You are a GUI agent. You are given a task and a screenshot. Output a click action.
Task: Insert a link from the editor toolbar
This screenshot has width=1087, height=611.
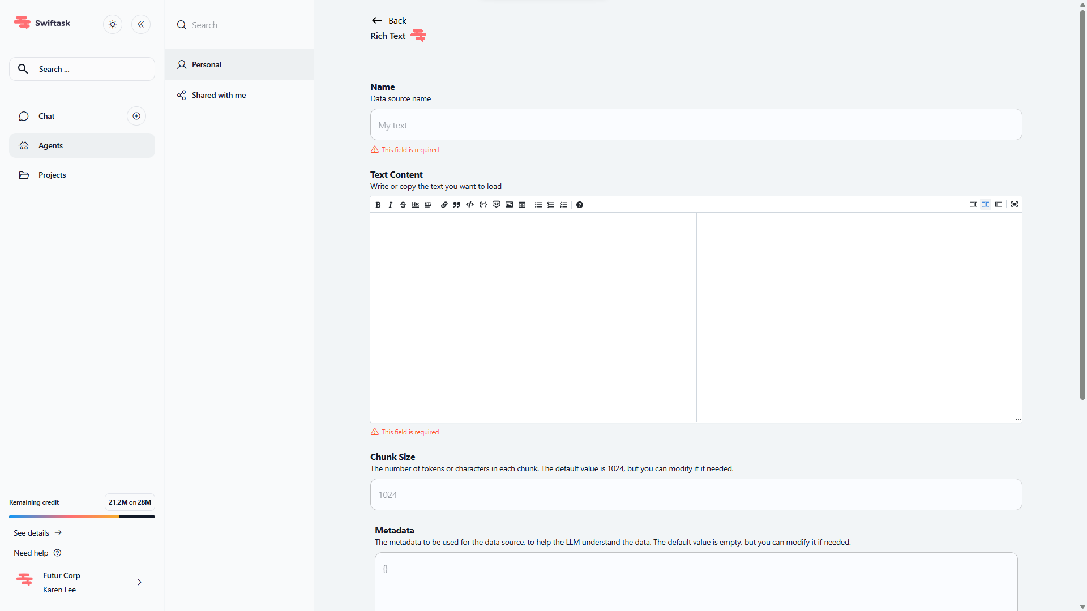(444, 205)
